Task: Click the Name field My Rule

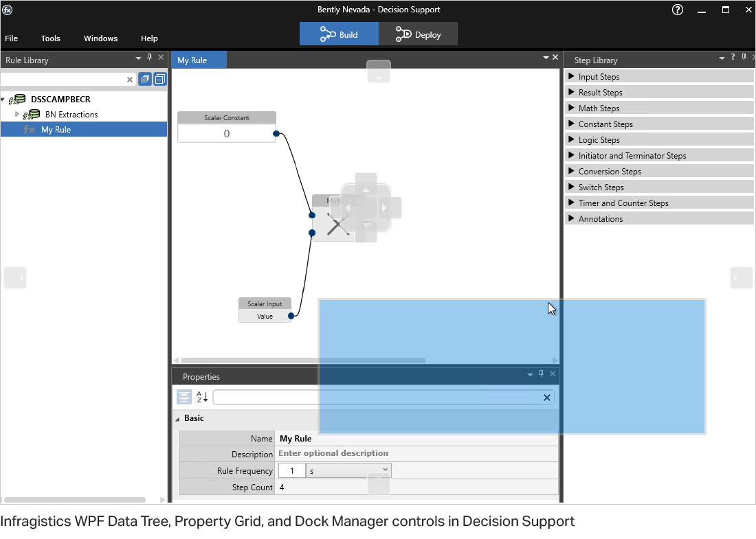Action: pyautogui.click(x=416, y=438)
